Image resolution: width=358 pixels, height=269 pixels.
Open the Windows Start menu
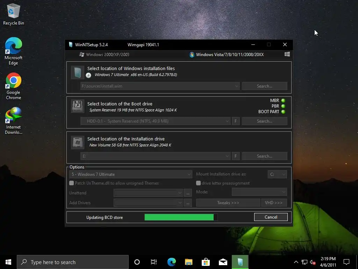(8, 262)
